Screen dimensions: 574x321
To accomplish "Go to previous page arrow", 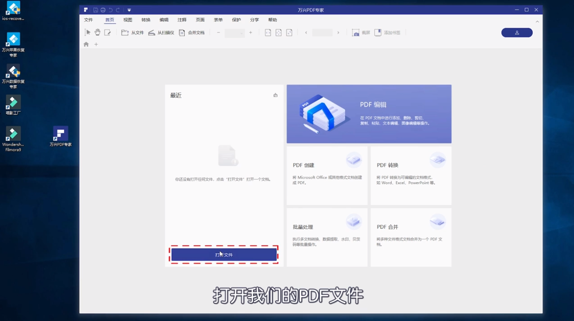I will tap(306, 33).
